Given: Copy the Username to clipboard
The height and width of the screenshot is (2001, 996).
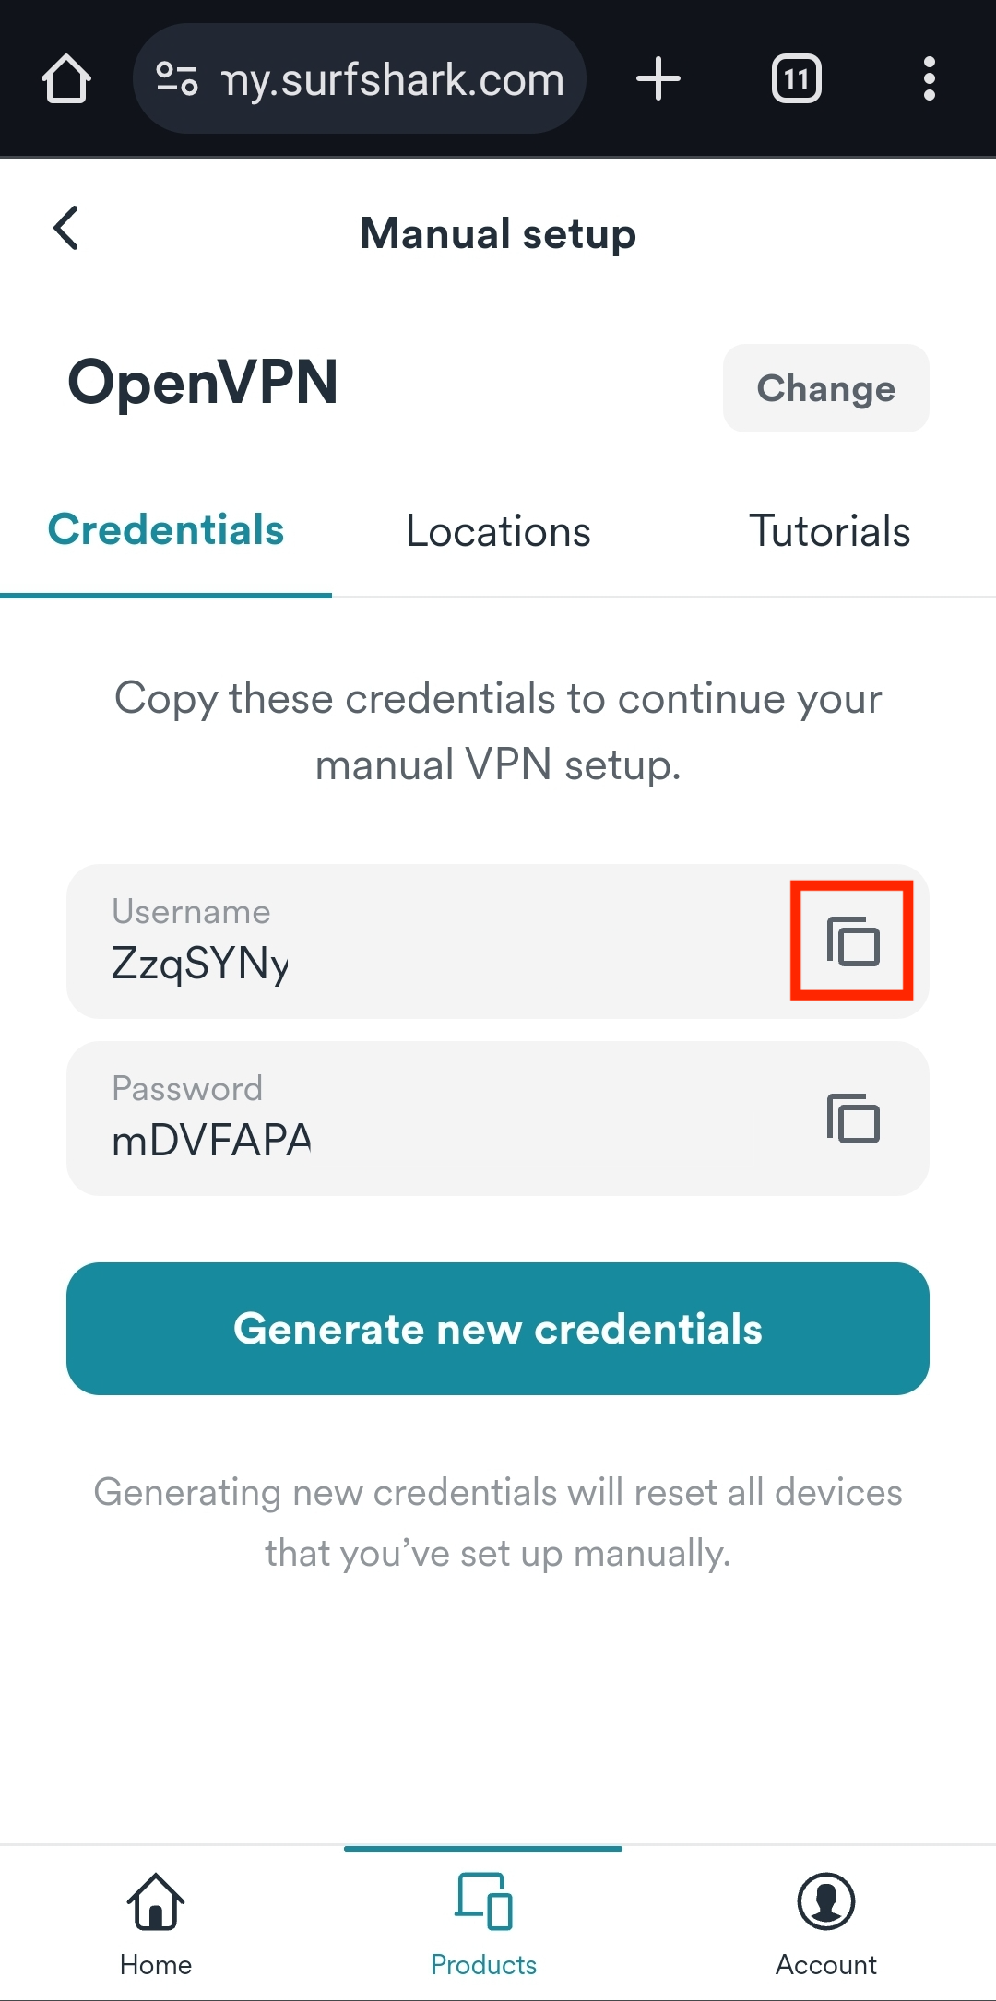Looking at the screenshot, I should [x=852, y=941].
